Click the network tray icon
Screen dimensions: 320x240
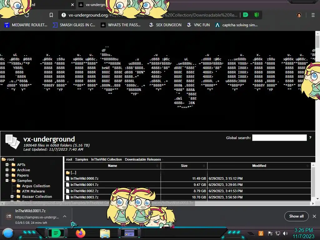click(x=278, y=233)
